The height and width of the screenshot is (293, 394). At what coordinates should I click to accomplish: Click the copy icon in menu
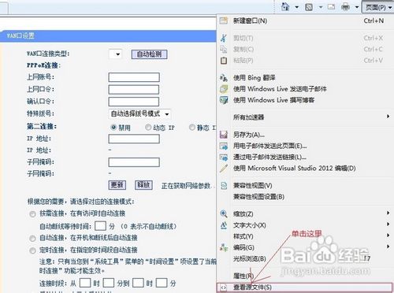point(224,49)
